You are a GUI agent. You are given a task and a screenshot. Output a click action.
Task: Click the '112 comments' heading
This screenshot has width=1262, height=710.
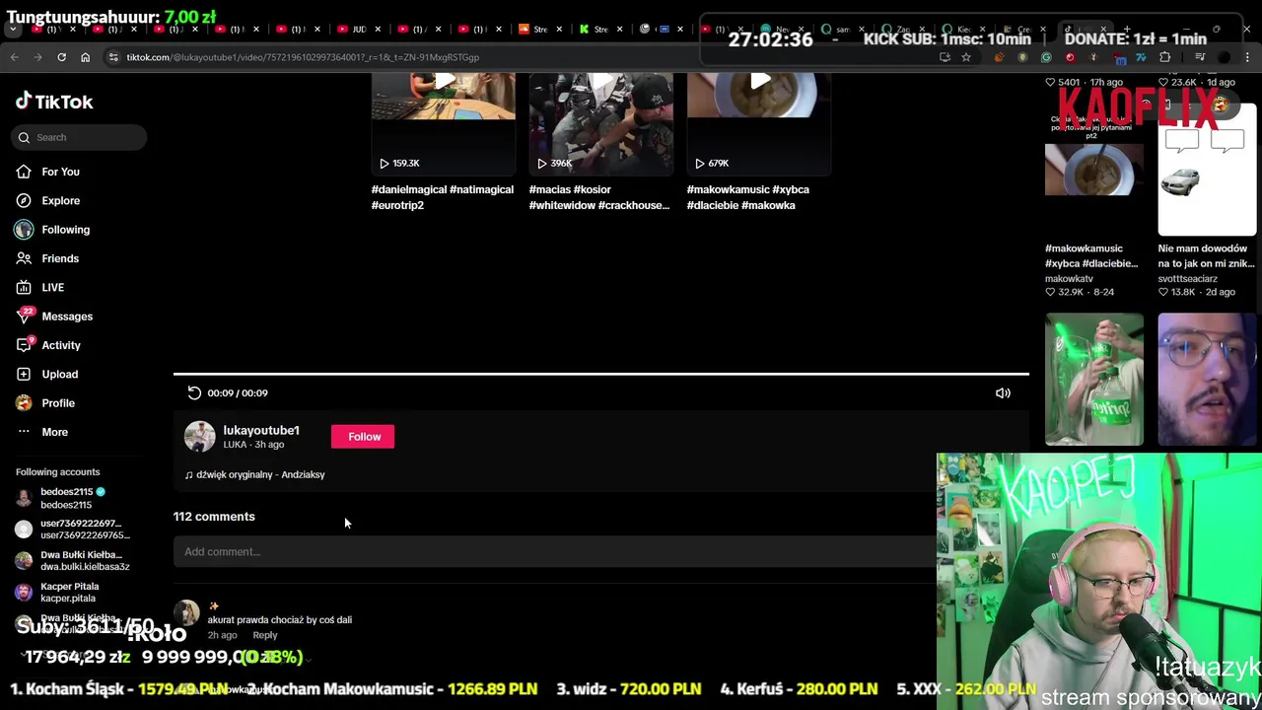(214, 517)
